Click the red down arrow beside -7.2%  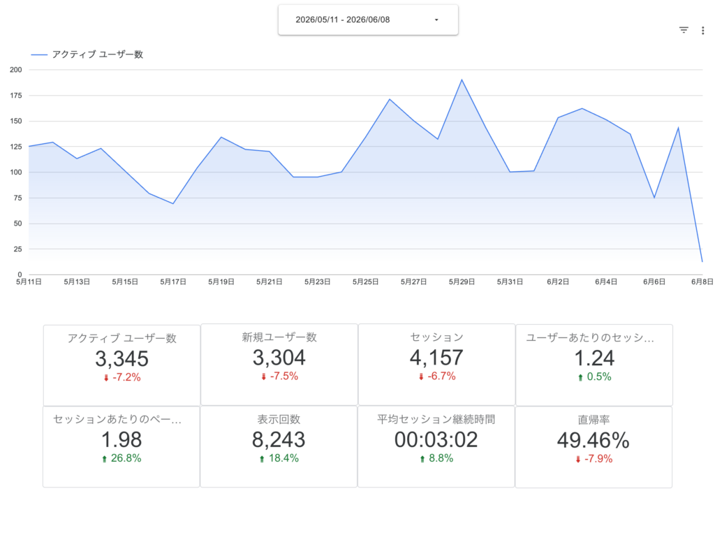106,378
